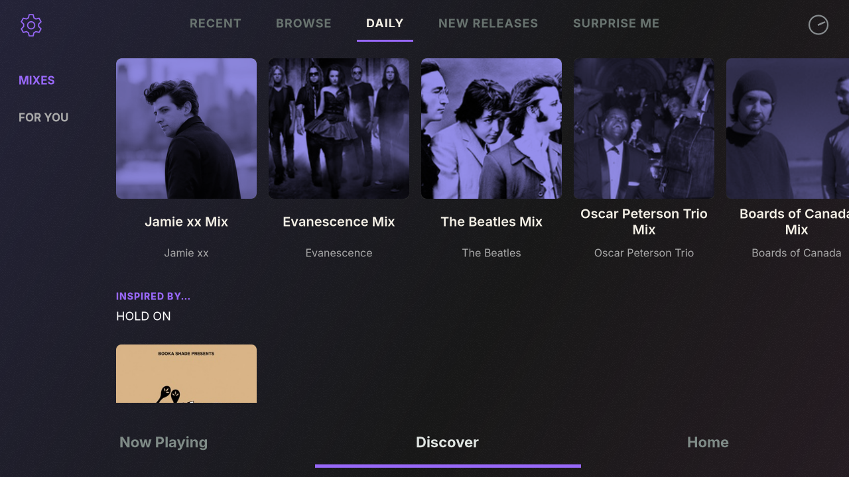Select Mixes in the sidebar
Image resolution: width=849 pixels, height=477 pixels.
pos(36,80)
